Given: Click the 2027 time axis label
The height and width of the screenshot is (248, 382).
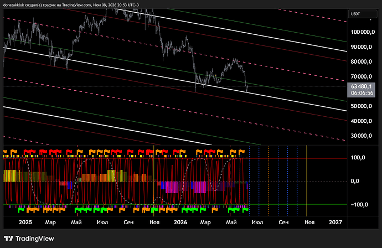Looking at the screenshot, I should [x=335, y=222].
